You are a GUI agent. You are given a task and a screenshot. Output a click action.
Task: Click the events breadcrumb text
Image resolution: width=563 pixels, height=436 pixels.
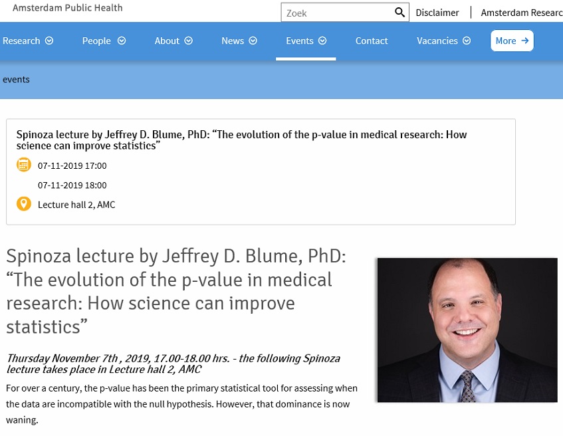(16, 79)
